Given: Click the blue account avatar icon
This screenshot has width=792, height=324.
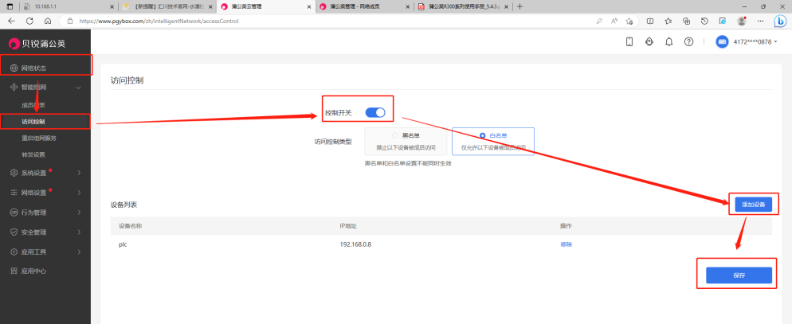Looking at the screenshot, I should pyautogui.click(x=722, y=42).
